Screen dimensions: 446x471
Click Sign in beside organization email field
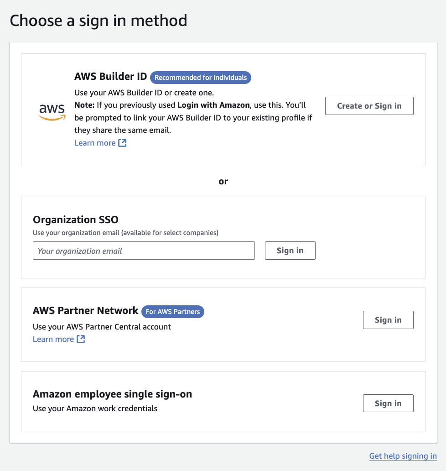coord(290,251)
